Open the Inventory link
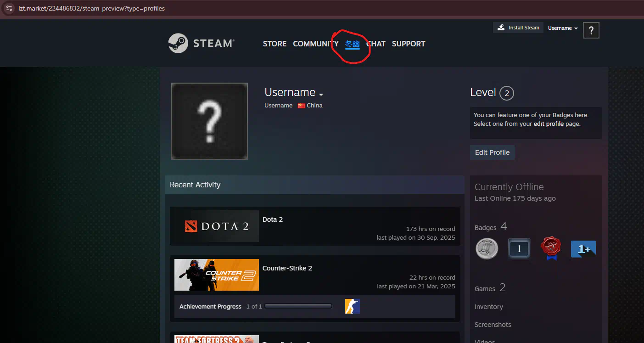This screenshot has height=343, width=644. 488,307
